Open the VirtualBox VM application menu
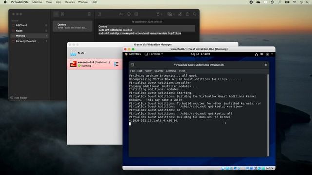Viewport: 312px width, 175px height. pyautogui.click(x=19, y=2)
